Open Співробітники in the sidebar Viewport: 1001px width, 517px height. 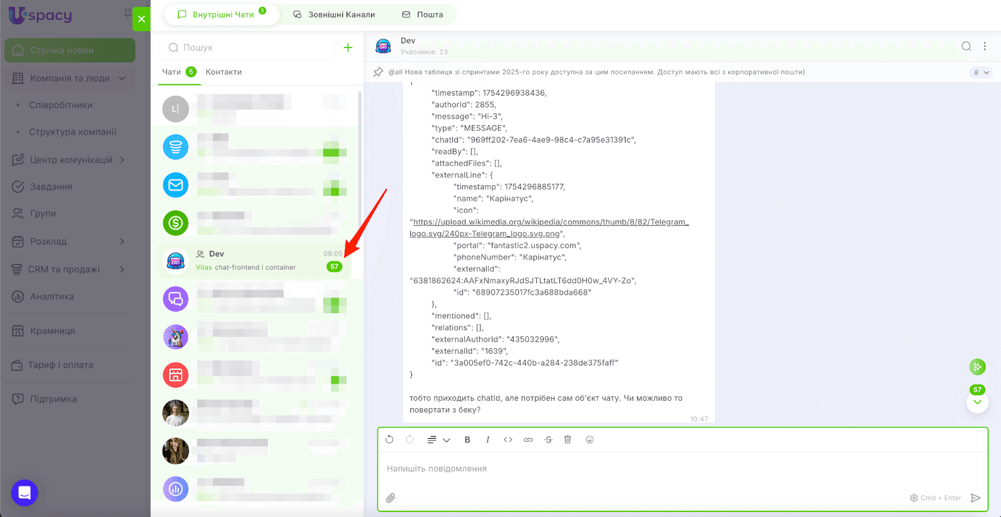(61, 105)
